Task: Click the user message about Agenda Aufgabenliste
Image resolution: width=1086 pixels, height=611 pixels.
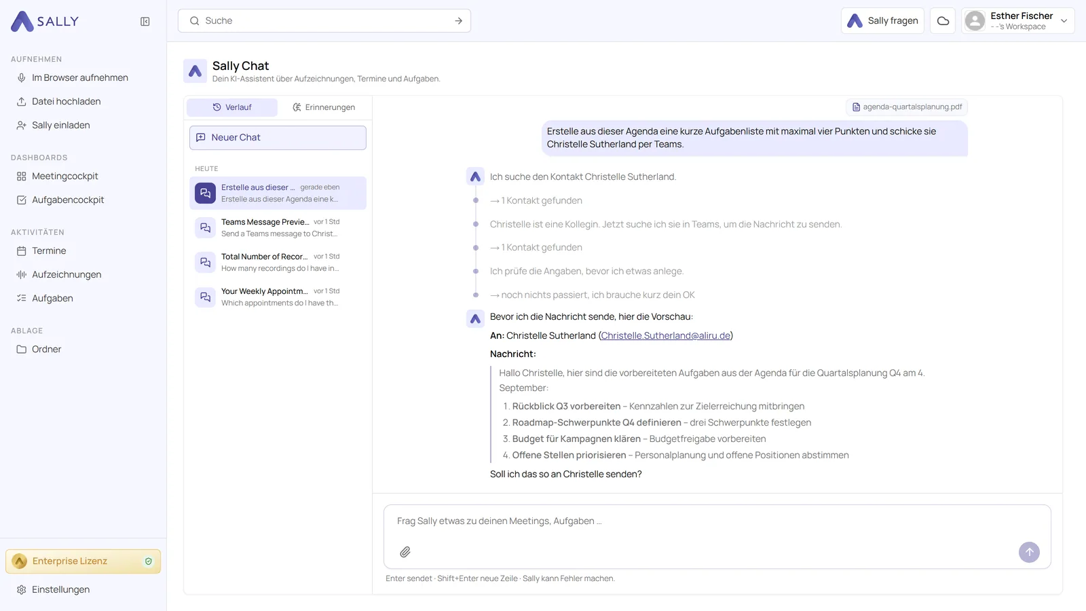Action: [x=755, y=138]
